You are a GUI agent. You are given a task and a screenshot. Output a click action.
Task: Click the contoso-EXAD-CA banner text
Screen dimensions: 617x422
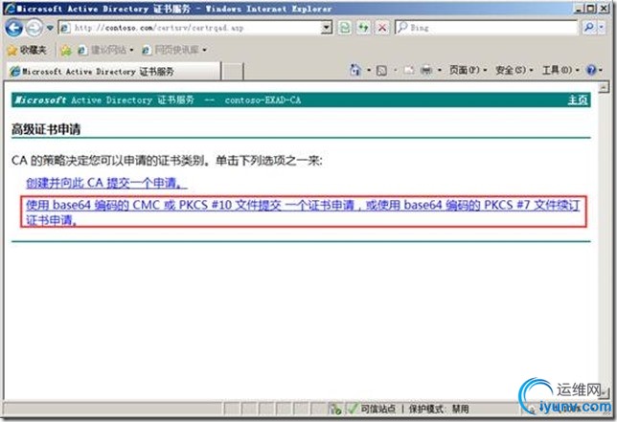263,100
